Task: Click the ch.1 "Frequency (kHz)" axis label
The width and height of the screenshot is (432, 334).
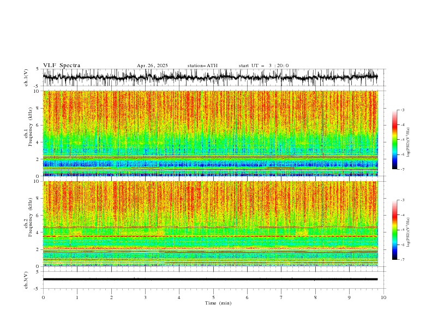Action: [x=31, y=127]
